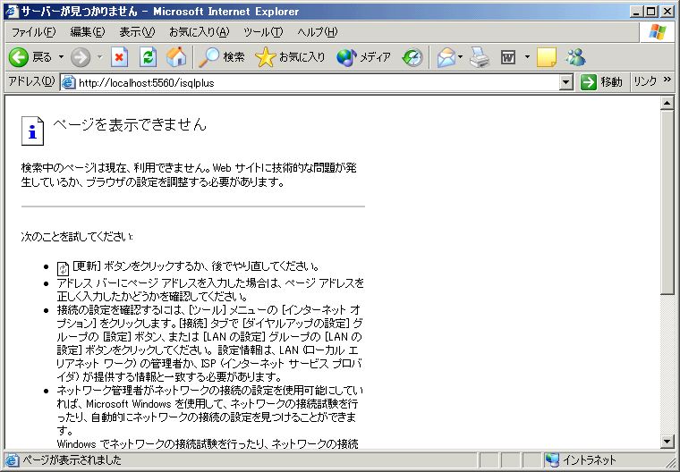Open the Back history dropdown arrow

[61, 57]
